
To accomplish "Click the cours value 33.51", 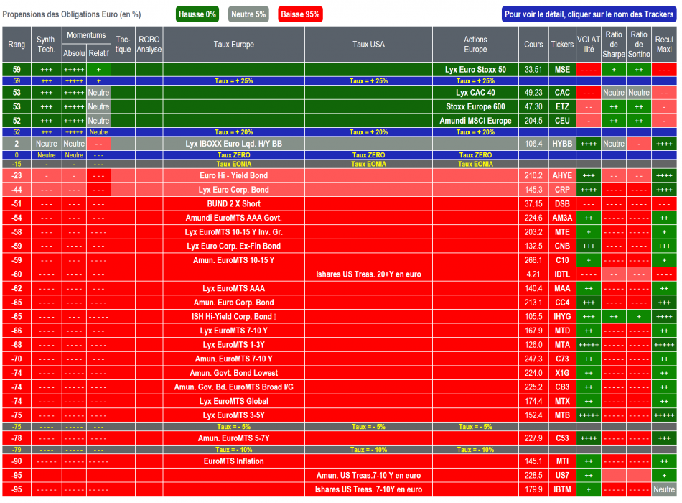I will 533,70.
